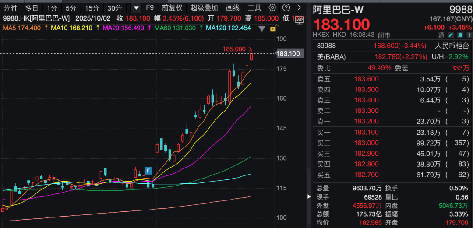Select the 15分 period tab

tap(92, 8)
